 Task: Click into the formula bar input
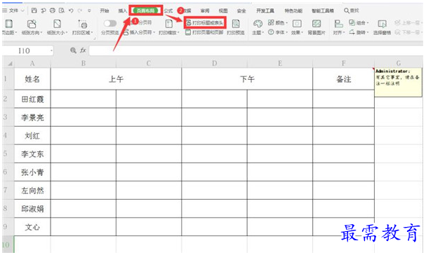coord(255,50)
